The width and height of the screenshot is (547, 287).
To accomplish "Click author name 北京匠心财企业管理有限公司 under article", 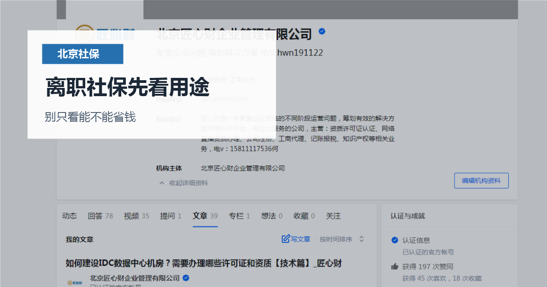I will coord(134,278).
